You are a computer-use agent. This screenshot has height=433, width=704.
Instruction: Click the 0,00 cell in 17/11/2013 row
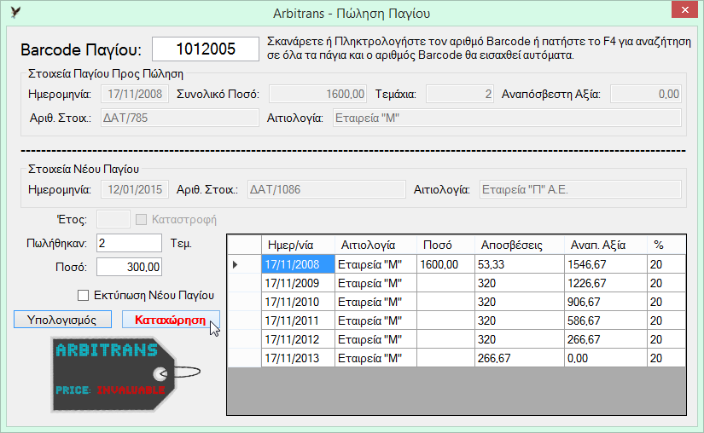pos(606,358)
